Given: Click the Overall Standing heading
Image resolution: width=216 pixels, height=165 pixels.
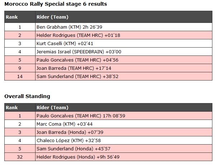Looking at the screenshot, I should point(27,96).
